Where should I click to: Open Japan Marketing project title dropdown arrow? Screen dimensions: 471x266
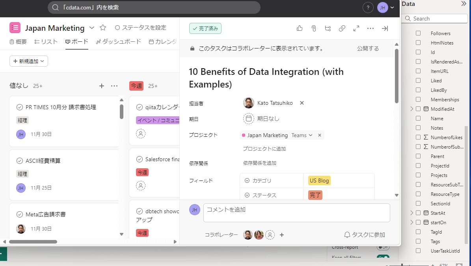[92, 28]
